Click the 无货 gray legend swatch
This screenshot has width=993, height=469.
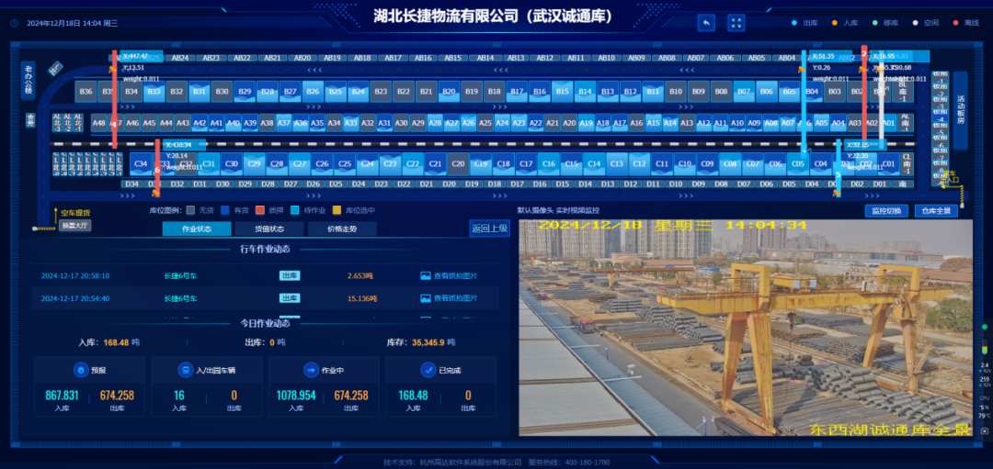click(190, 210)
